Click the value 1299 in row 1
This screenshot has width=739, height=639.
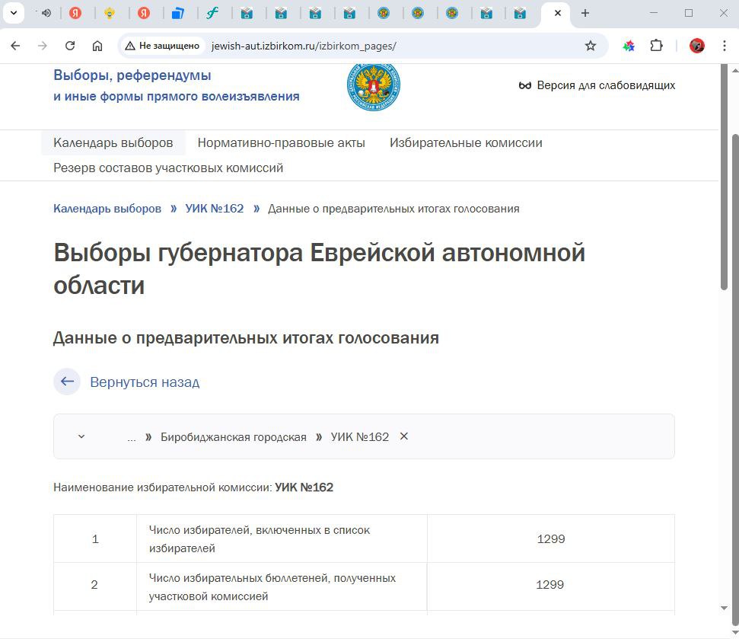(x=550, y=538)
